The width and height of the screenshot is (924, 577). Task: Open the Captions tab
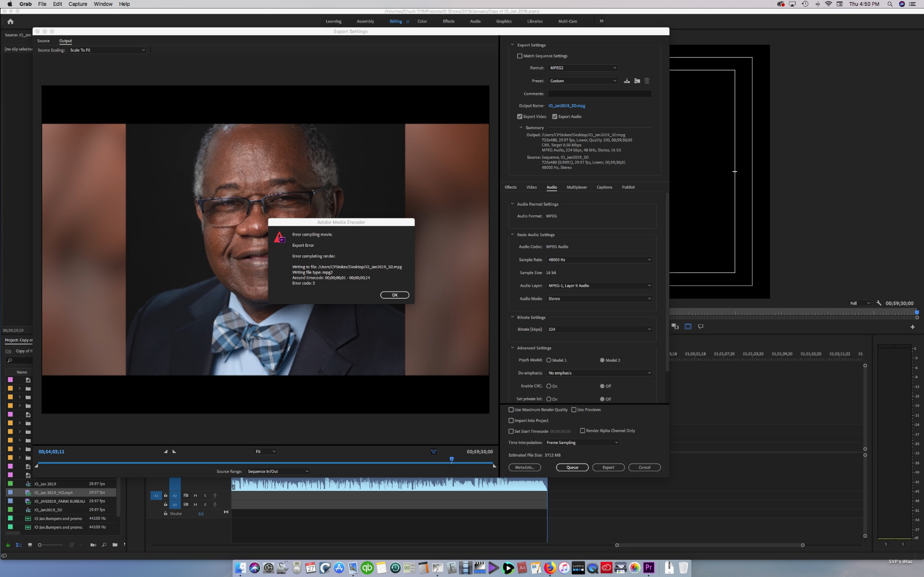[x=604, y=187]
